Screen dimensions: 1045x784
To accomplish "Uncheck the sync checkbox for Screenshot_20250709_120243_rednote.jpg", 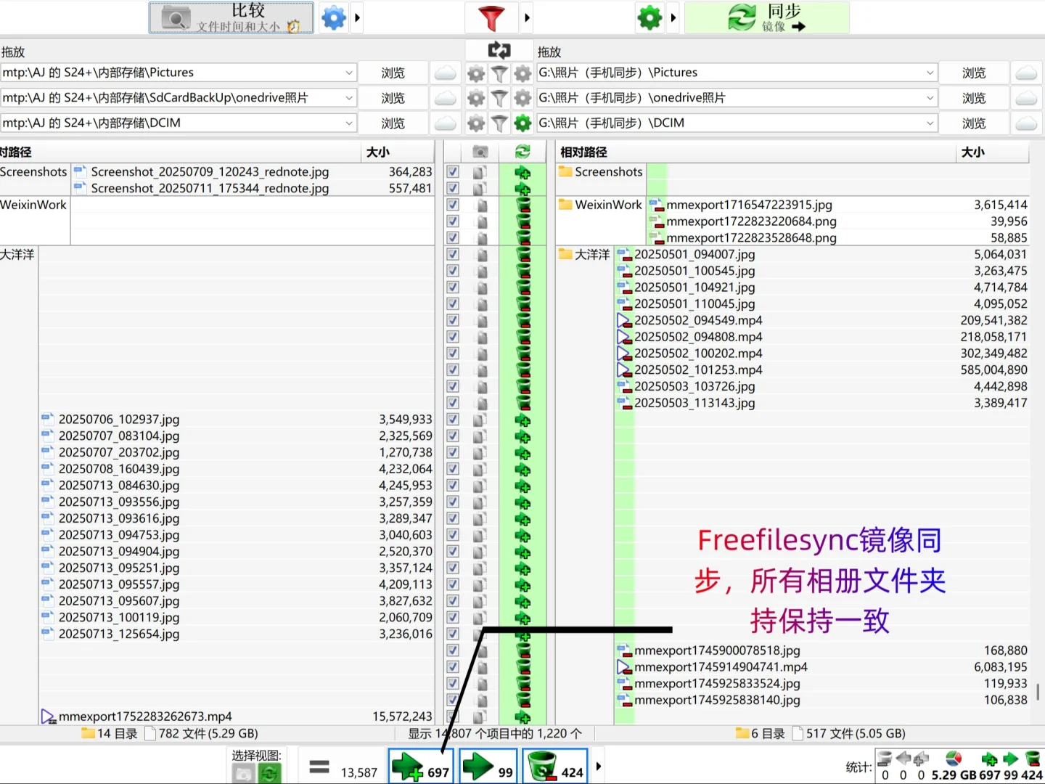I will click(452, 171).
